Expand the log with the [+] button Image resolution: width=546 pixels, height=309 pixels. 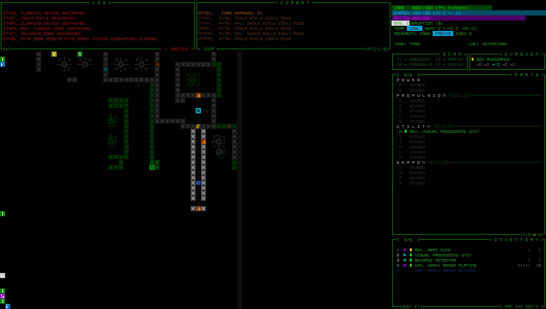pos(6,49)
